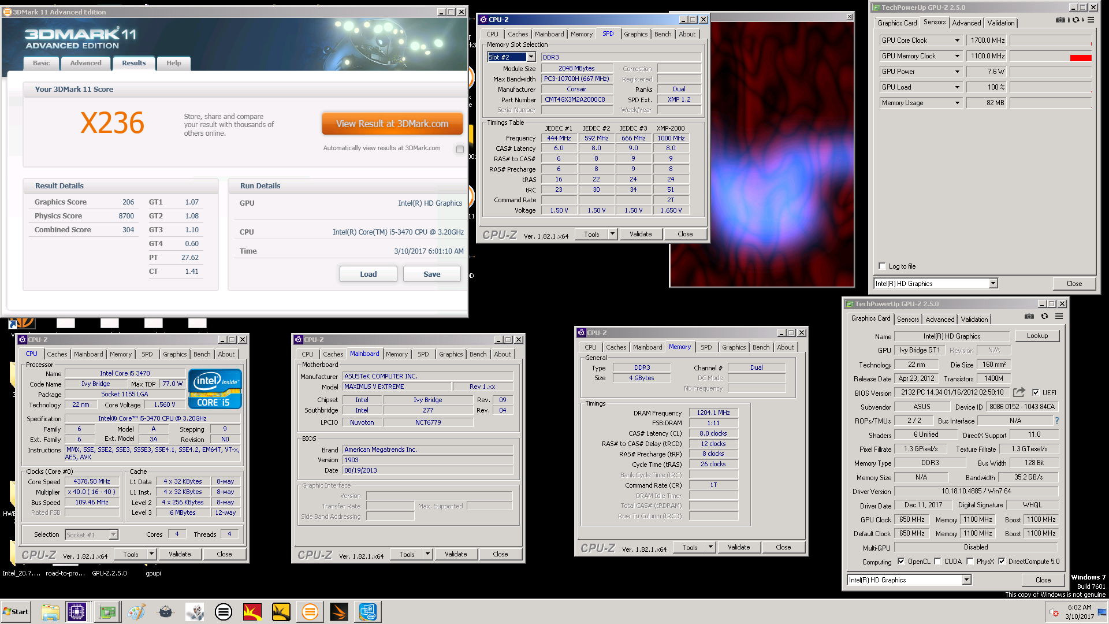Click the CPU-Z taskbar icon
Image resolution: width=1109 pixels, height=624 pixels.
coord(76,611)
